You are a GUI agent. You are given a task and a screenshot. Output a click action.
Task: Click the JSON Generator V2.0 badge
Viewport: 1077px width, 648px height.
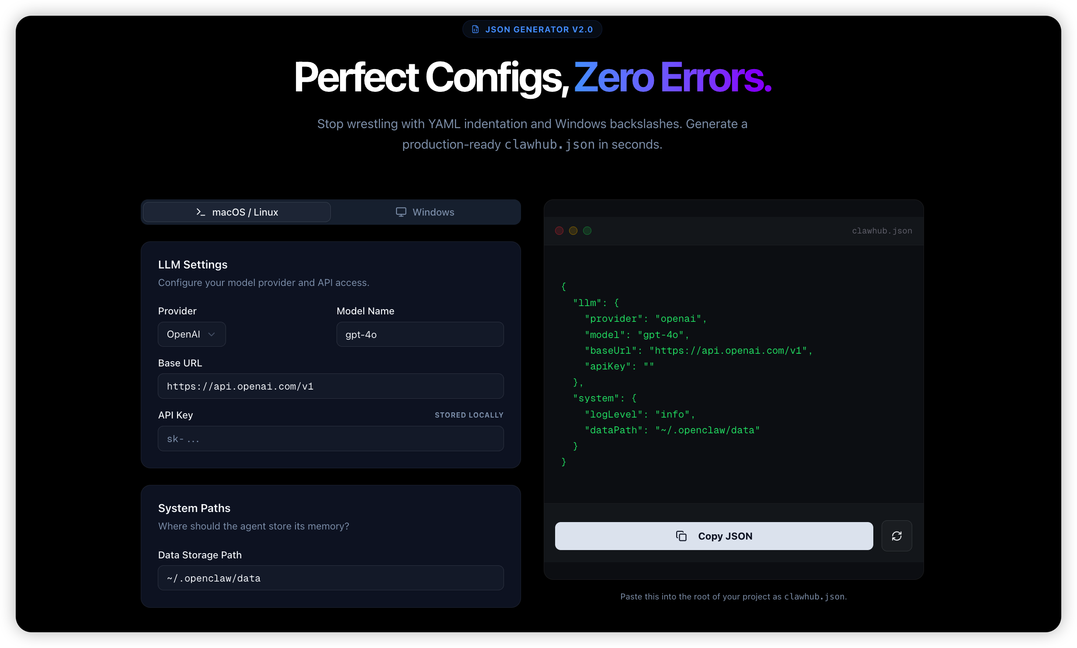532,29
